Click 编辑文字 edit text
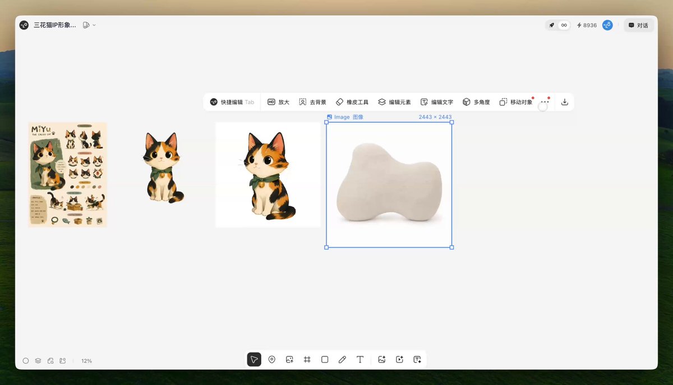The width and height of the screenshot is (673, 385). (x=437, y=102)
